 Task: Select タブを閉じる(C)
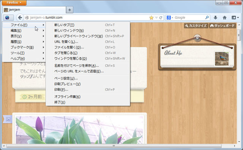(x=88, y=53)
